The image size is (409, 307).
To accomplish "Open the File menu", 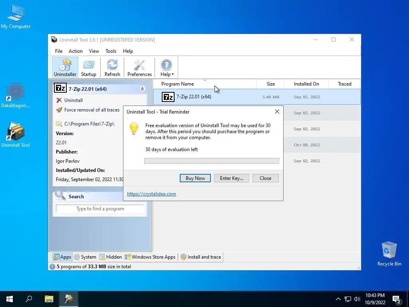I will 59,51.
